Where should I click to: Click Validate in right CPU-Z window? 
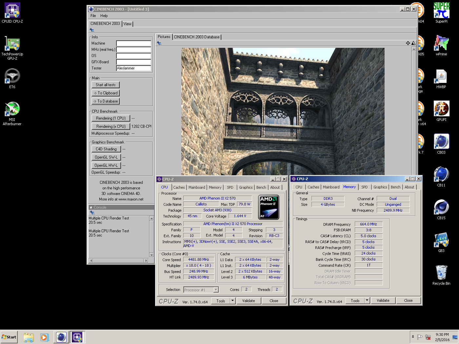[x=383, y=300]
